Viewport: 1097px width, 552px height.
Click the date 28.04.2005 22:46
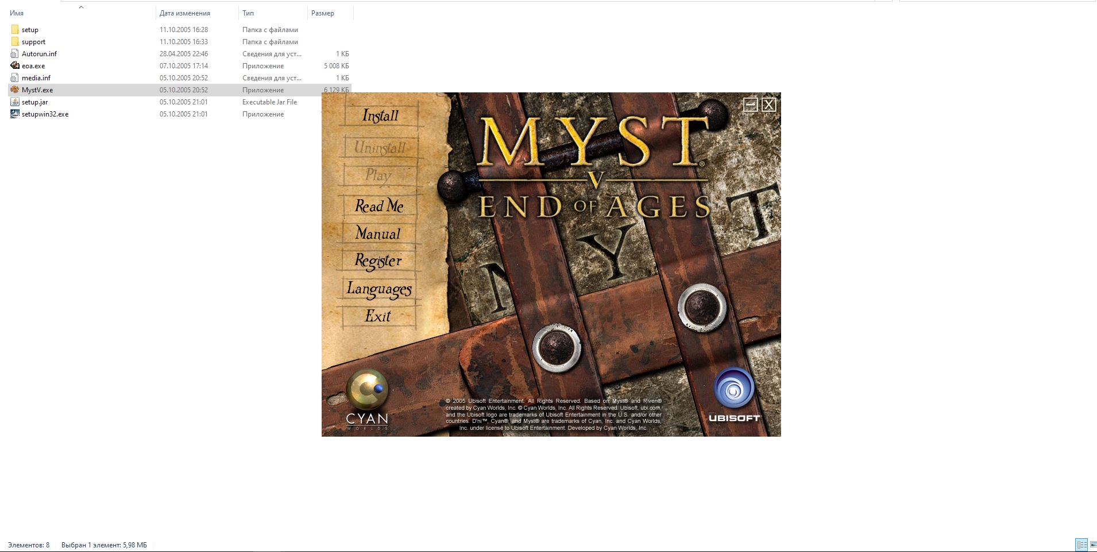(184, 54)
